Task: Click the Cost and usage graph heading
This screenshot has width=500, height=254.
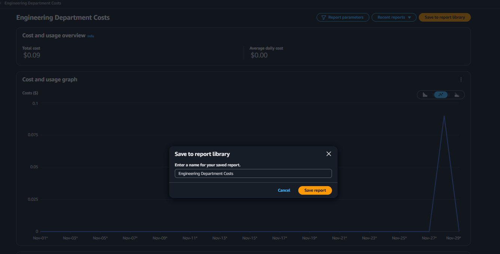Action: point(50,79)
